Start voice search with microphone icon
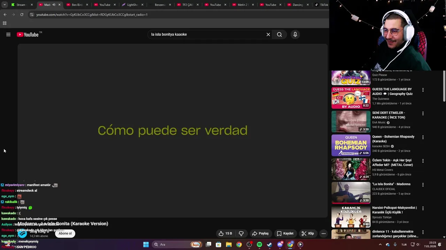 pos(295,34)
